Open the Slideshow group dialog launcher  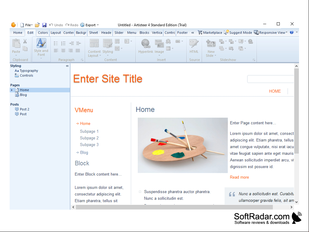[254, 60]
